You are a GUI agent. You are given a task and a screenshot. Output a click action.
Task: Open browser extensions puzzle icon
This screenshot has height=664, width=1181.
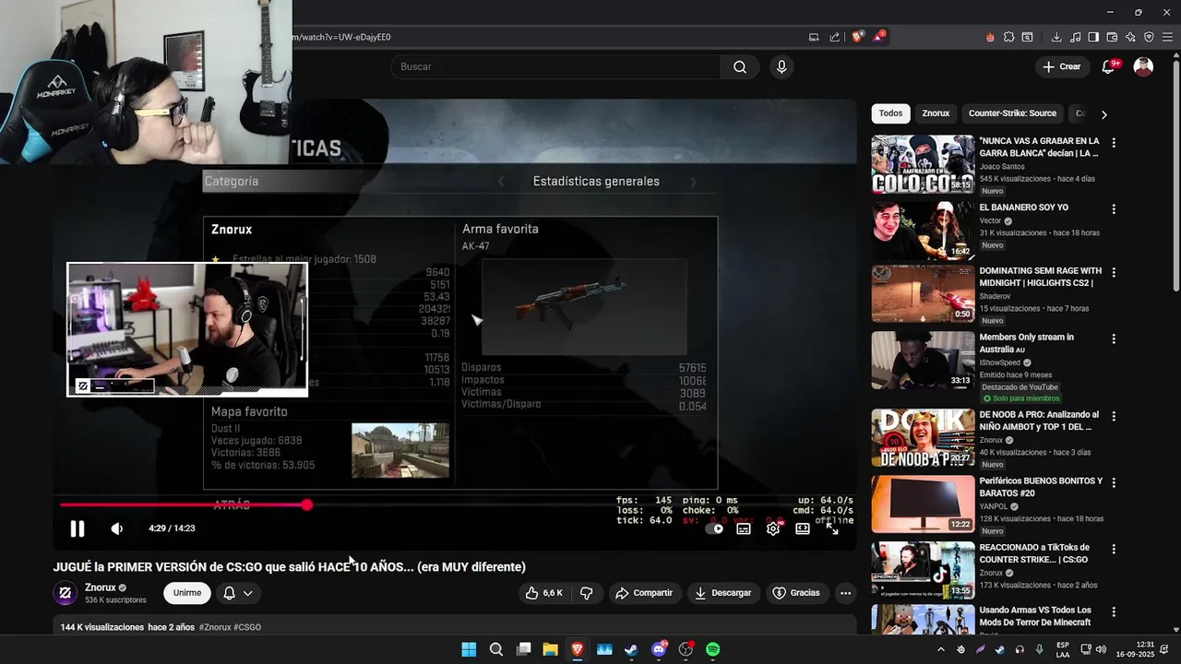pos(1008,37)
